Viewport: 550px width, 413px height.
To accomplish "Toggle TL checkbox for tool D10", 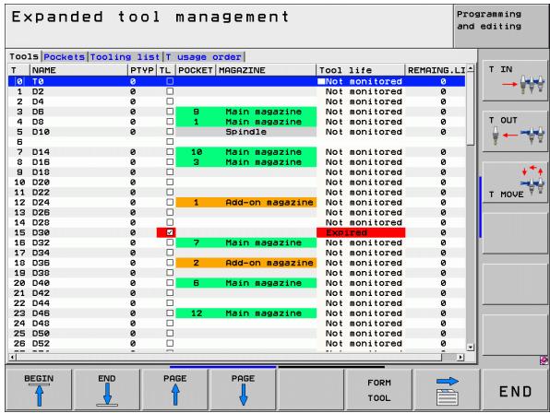I will 170,132.
